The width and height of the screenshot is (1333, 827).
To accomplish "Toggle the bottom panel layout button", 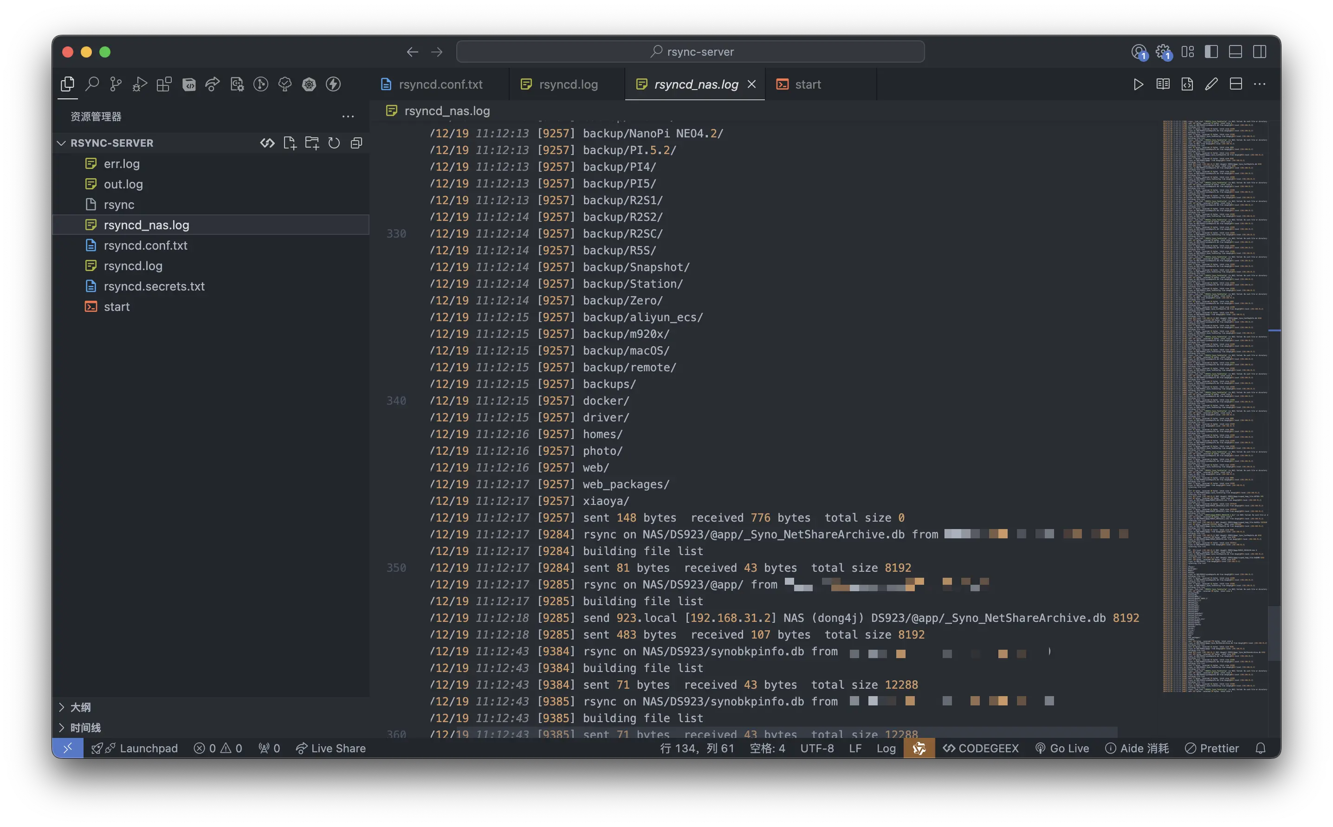I will coord(1235,52).
